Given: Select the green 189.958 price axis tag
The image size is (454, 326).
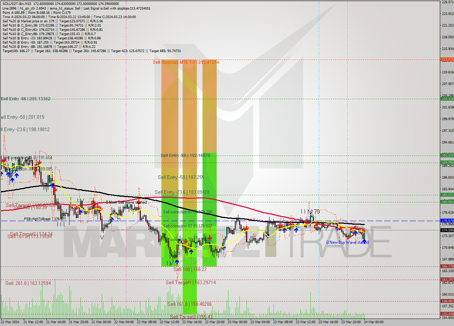Looking at the screenshot, I should click(x=447, y=163).
